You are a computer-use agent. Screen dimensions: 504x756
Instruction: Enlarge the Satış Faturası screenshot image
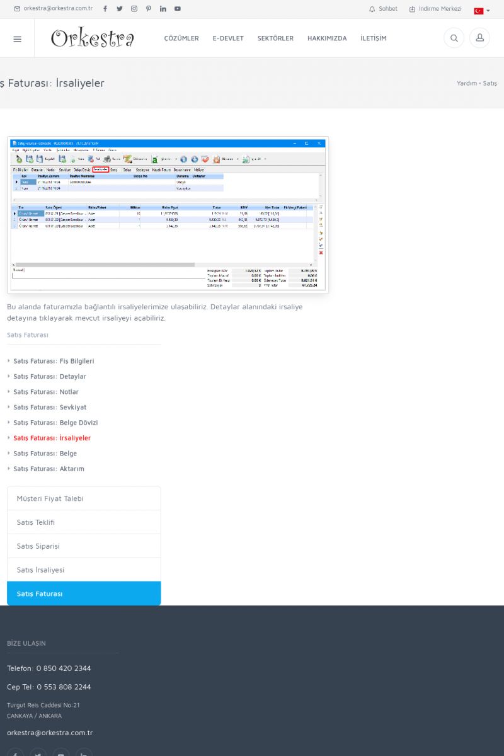168,215
